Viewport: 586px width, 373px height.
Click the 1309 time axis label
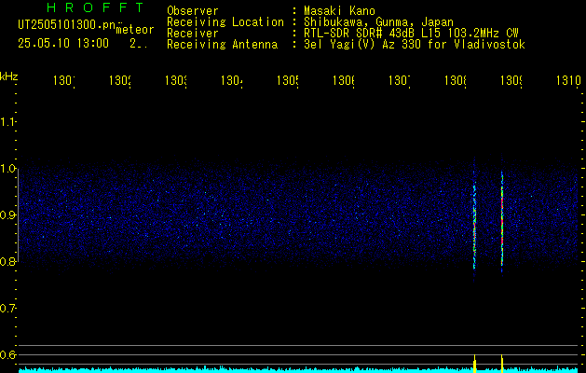tap(511, 80)
